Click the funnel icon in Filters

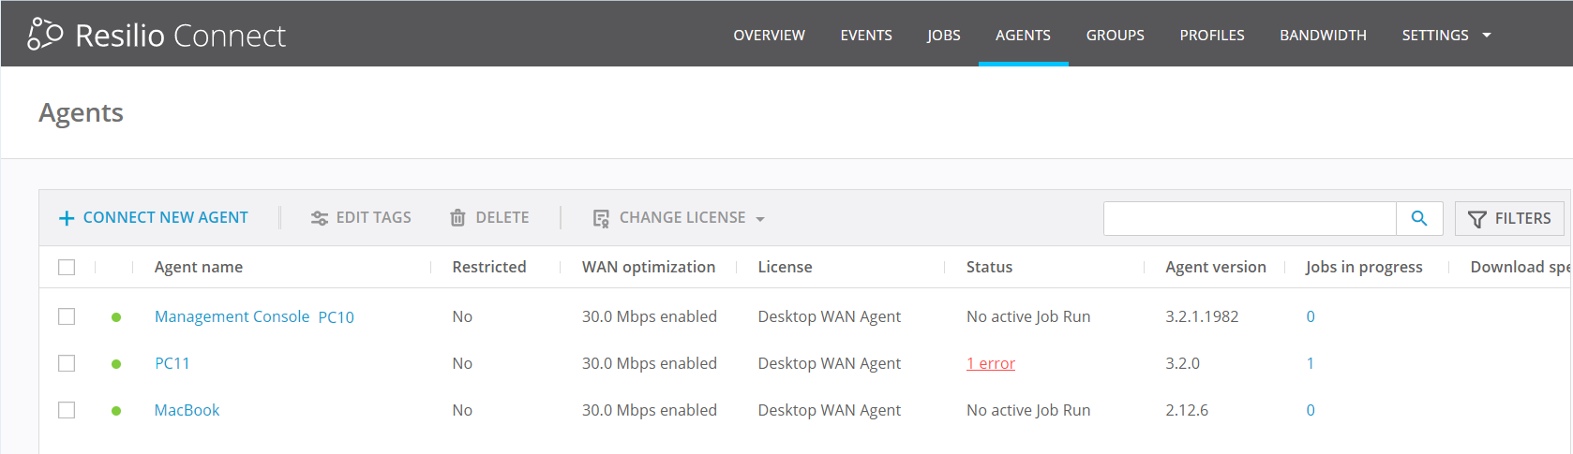click(1476, 219)
